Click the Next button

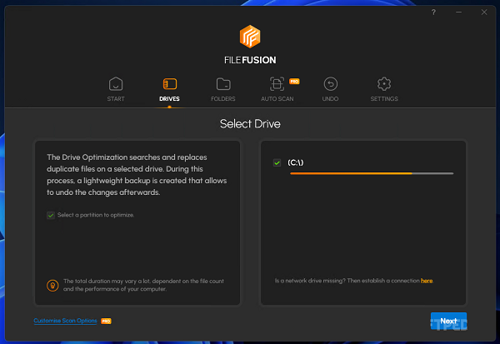(448, 321)
